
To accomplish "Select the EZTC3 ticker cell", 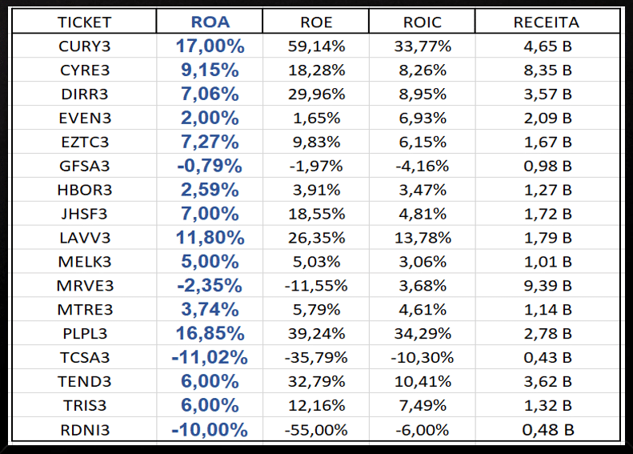I will (x=85, y=142).
